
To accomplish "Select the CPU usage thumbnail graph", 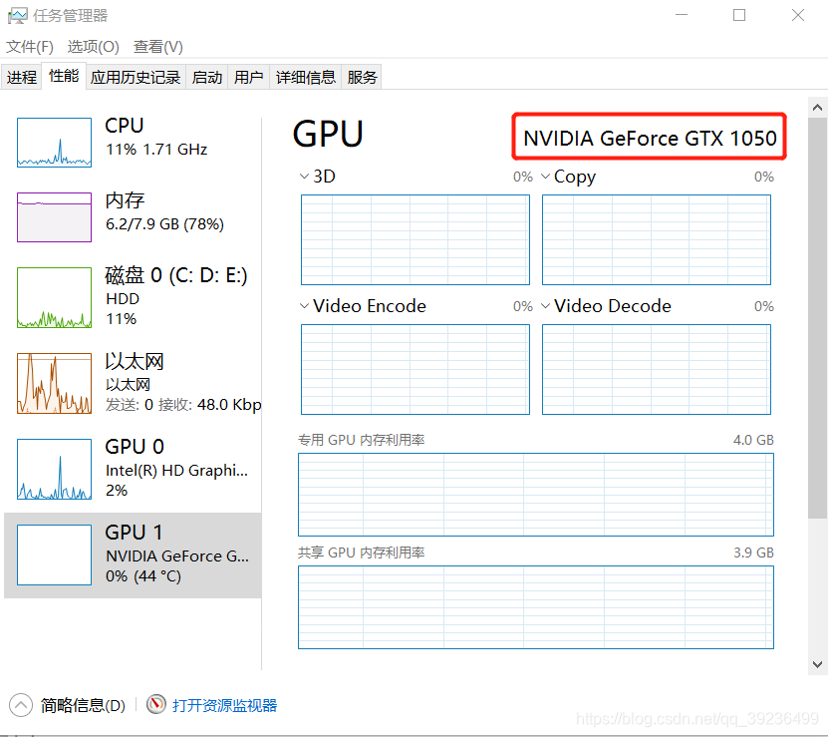I will pyautogui.click(x=55, y=143).
